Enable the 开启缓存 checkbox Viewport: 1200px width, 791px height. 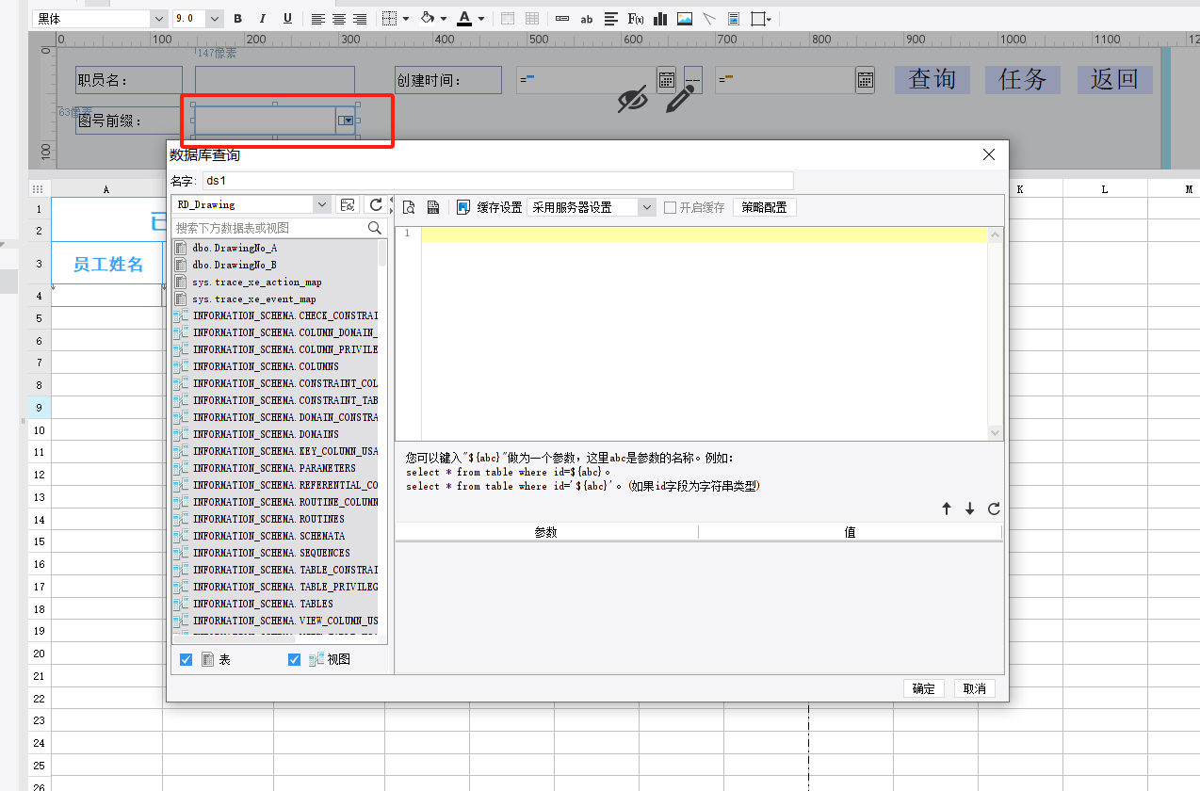670,207
